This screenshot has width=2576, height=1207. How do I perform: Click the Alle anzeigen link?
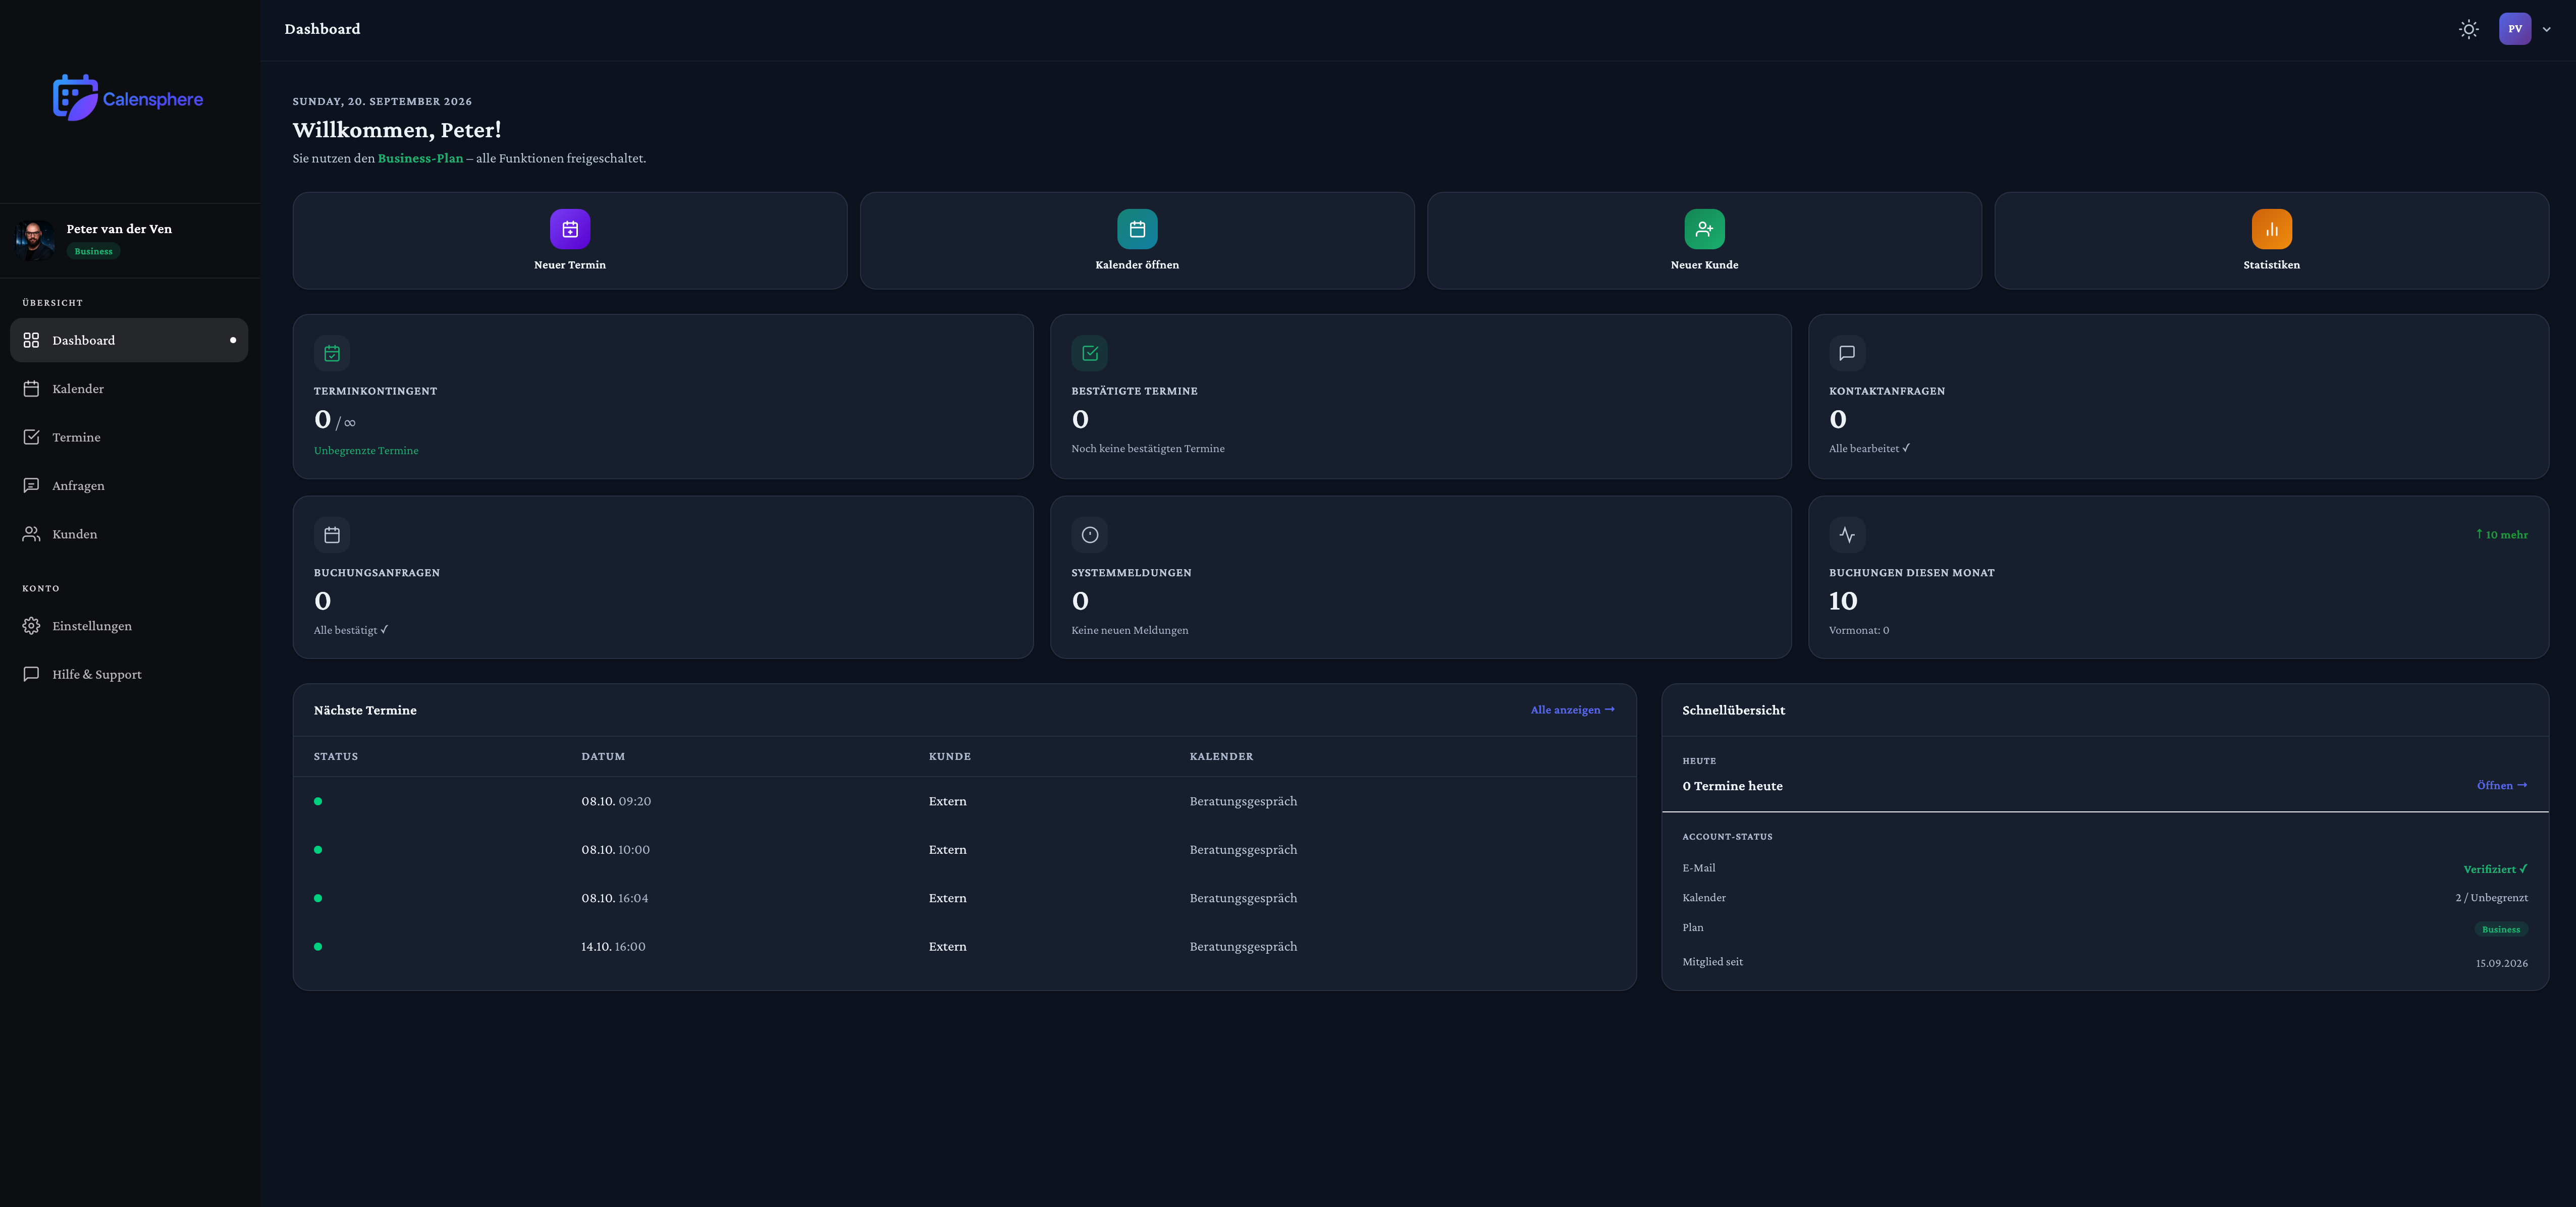(x=1572, y=710)
